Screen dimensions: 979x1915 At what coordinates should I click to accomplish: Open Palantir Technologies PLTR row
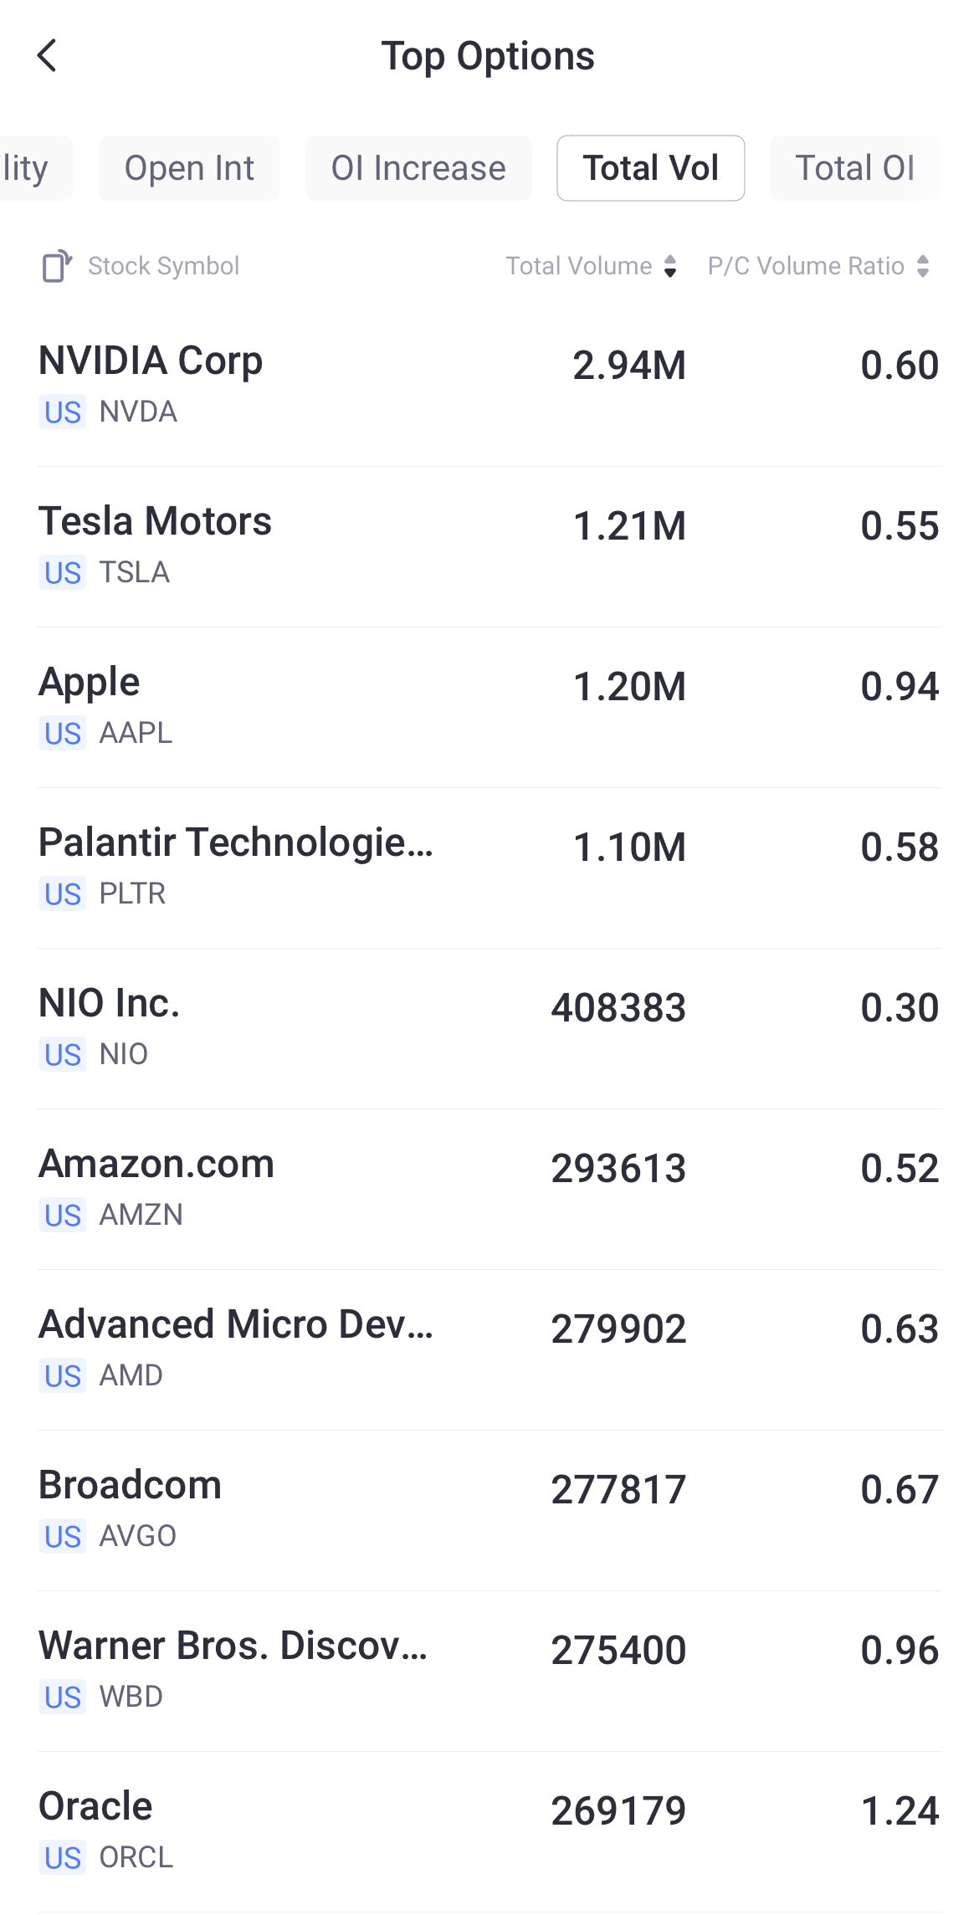(489, 867)
